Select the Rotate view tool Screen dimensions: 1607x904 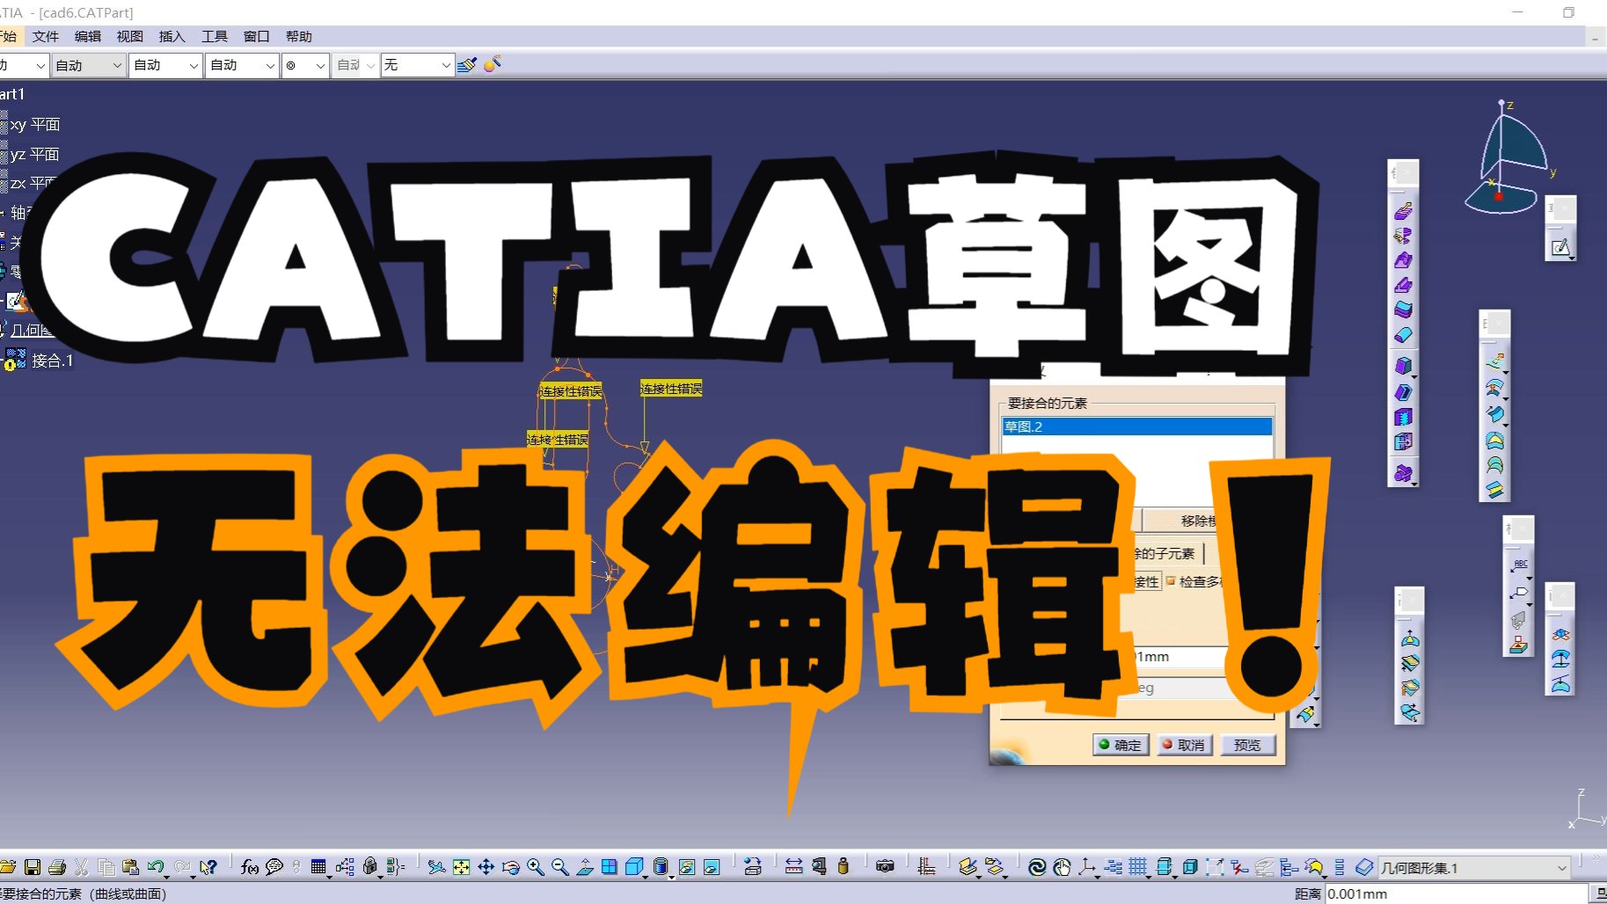pyautogui.click(x=510, y=867)
